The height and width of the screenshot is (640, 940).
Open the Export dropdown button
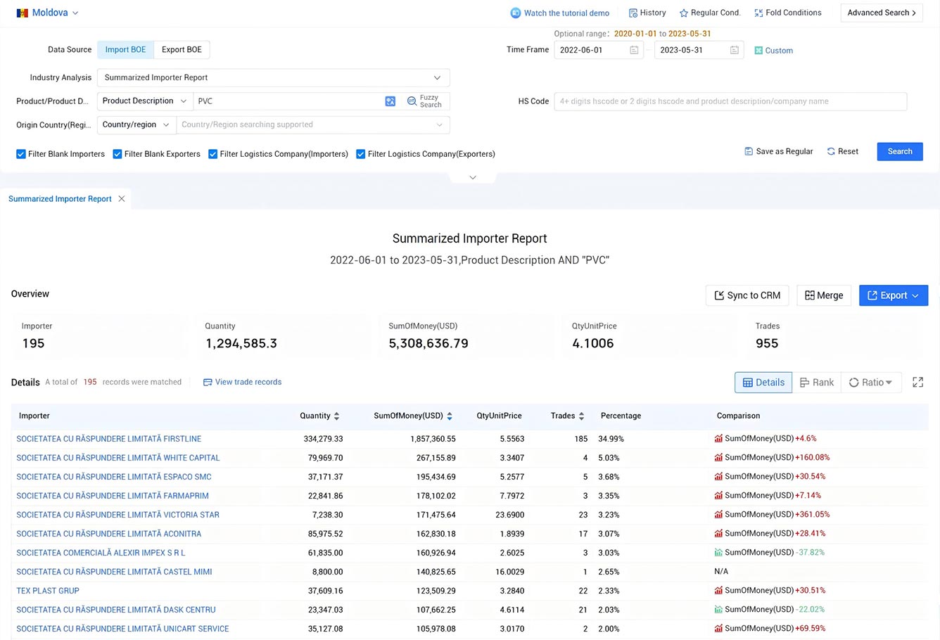click(894, 295)
